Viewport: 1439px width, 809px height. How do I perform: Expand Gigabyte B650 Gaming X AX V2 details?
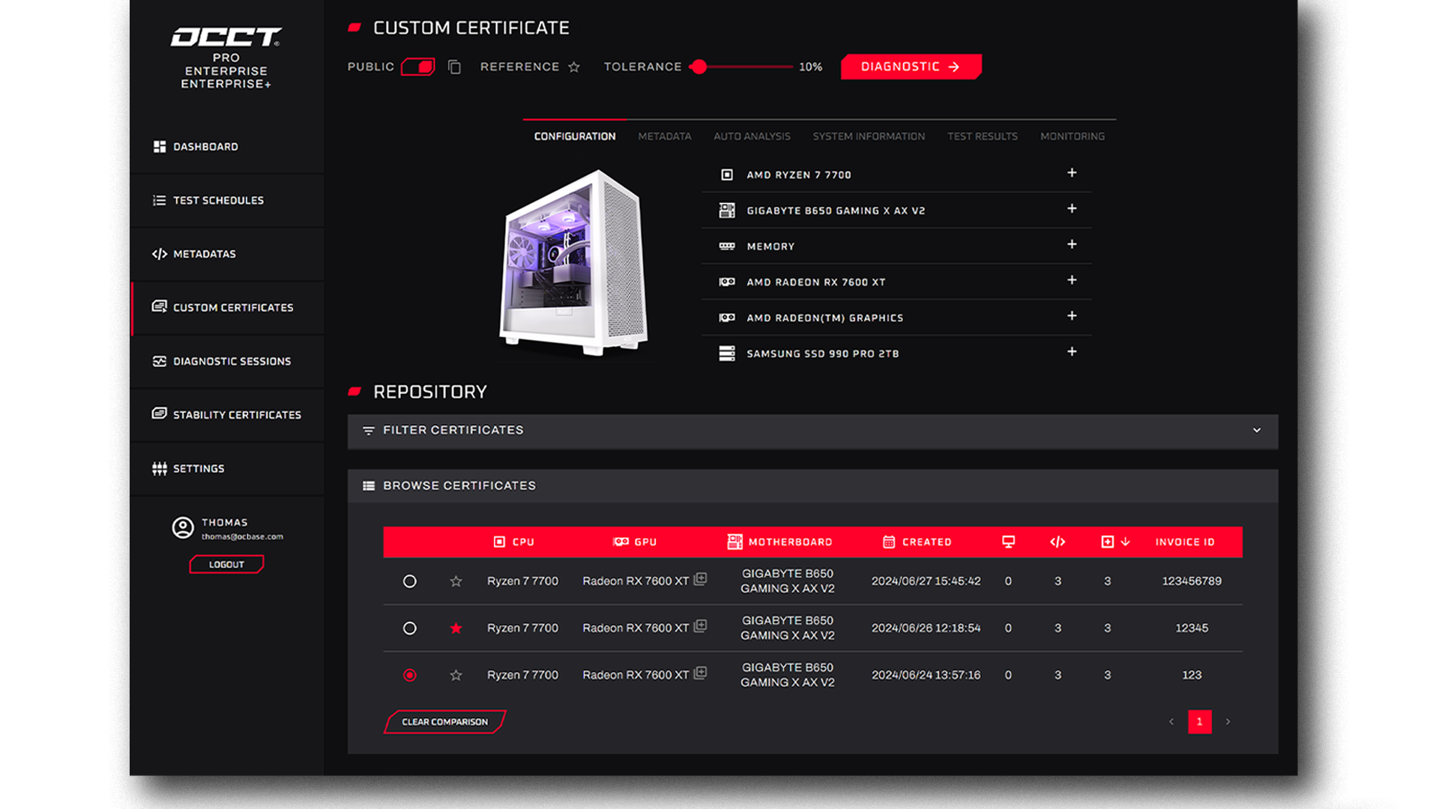point(1072,209)
